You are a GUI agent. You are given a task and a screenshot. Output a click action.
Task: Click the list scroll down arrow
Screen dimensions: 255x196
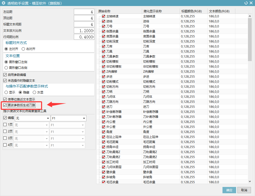[x=250, y=182]
